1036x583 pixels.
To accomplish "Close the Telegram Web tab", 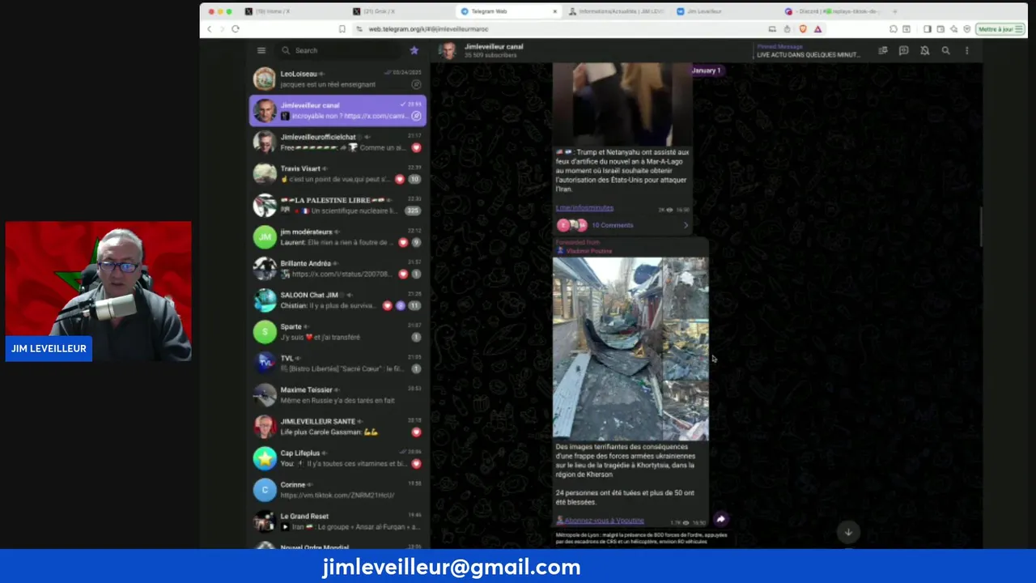I will click(554, 11).
